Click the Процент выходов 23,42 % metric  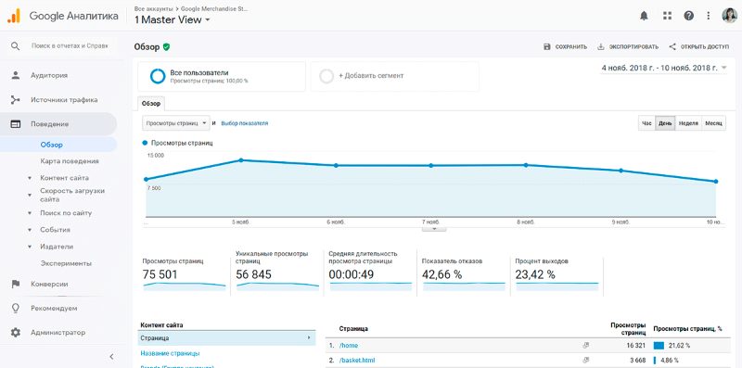[556, 273]
